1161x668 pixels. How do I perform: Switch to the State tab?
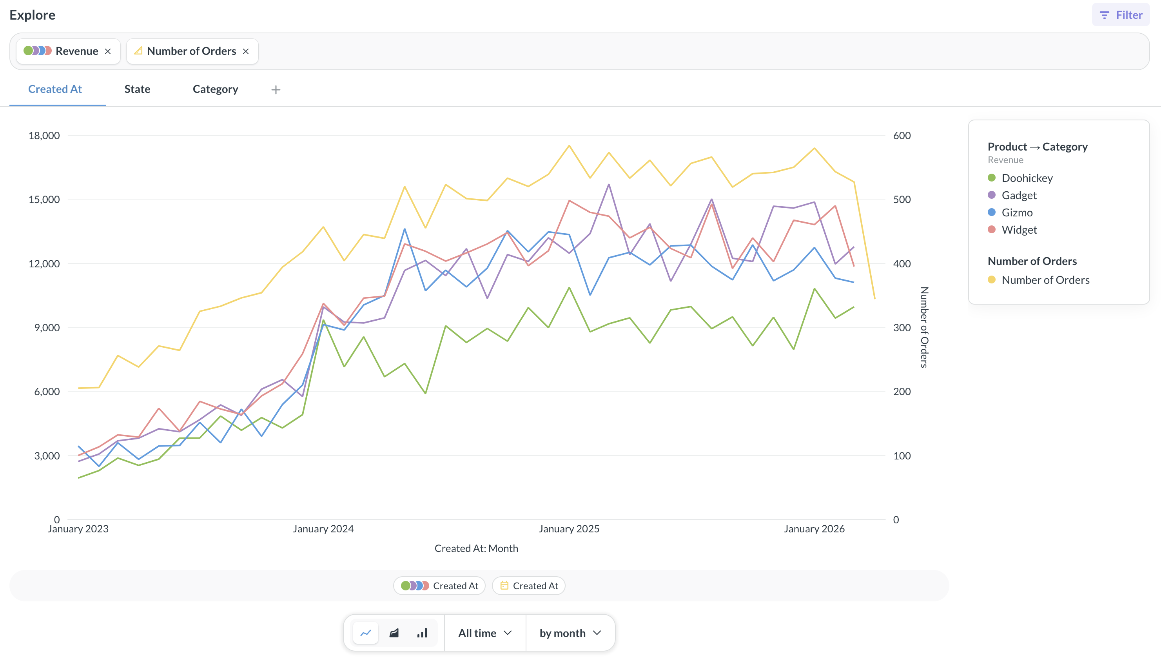tap(137, 89)
